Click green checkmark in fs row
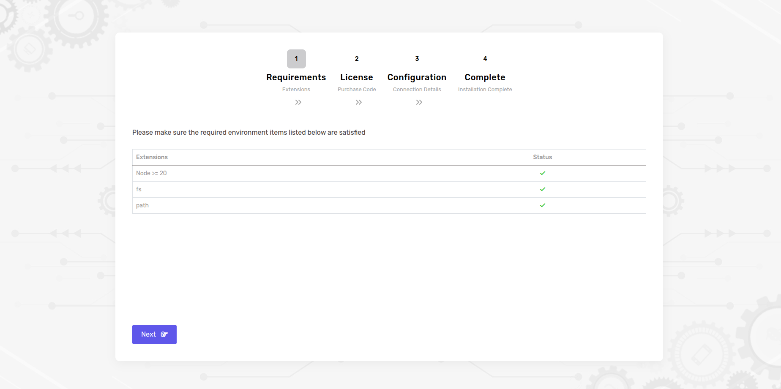The image size is (781, 389). (543, 189)
